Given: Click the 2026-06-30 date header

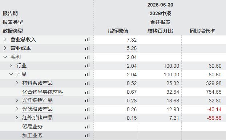Looking at the screenshot, I should point(160,5).
